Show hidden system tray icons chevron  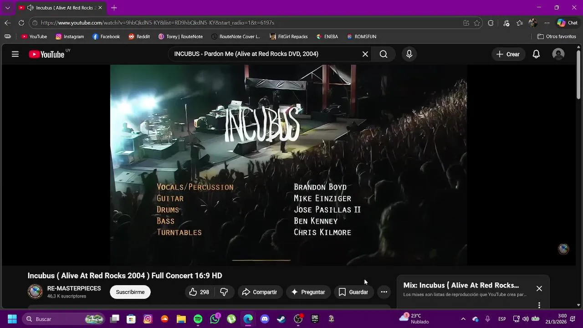(x=463, y=319)
